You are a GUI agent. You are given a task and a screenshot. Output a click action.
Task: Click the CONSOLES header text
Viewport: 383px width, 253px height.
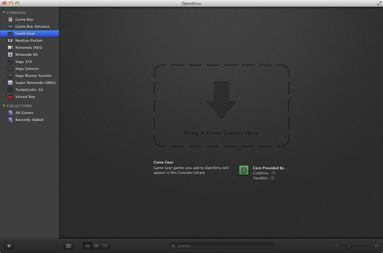[x=16, y=12]
